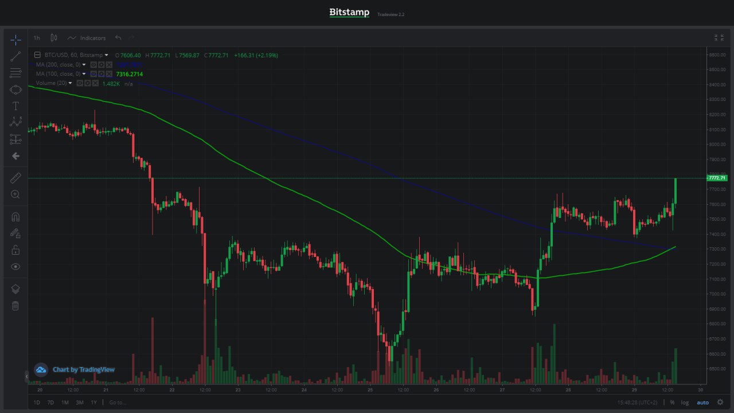Click the Bitstamp logo
This screenshot has width=734, height=413.
(x=349, y=12)
